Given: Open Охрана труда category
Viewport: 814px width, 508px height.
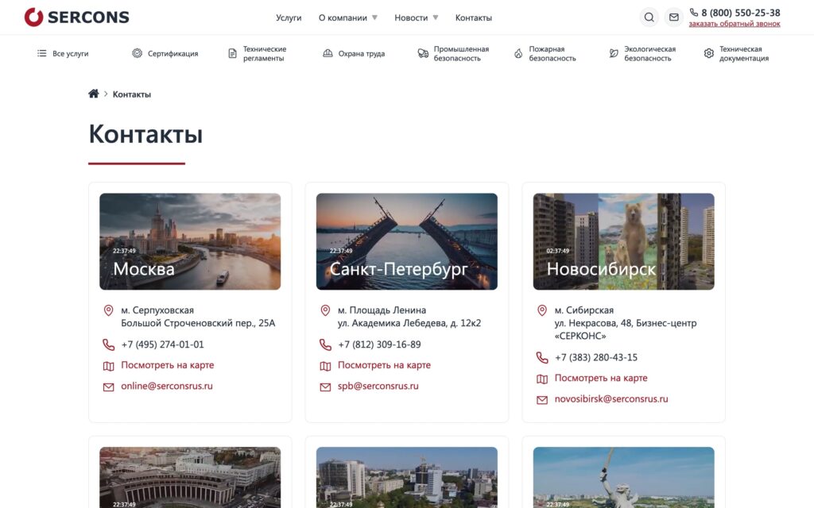Looking at the screenshot, I should pos(362,53).
